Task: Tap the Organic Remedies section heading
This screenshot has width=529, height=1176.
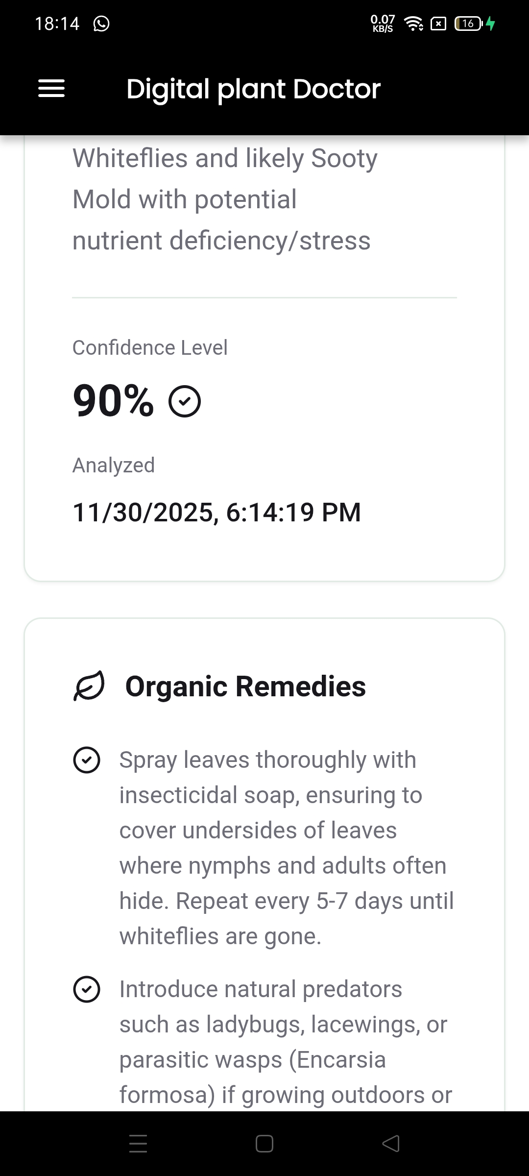Action: click(245, 686)
